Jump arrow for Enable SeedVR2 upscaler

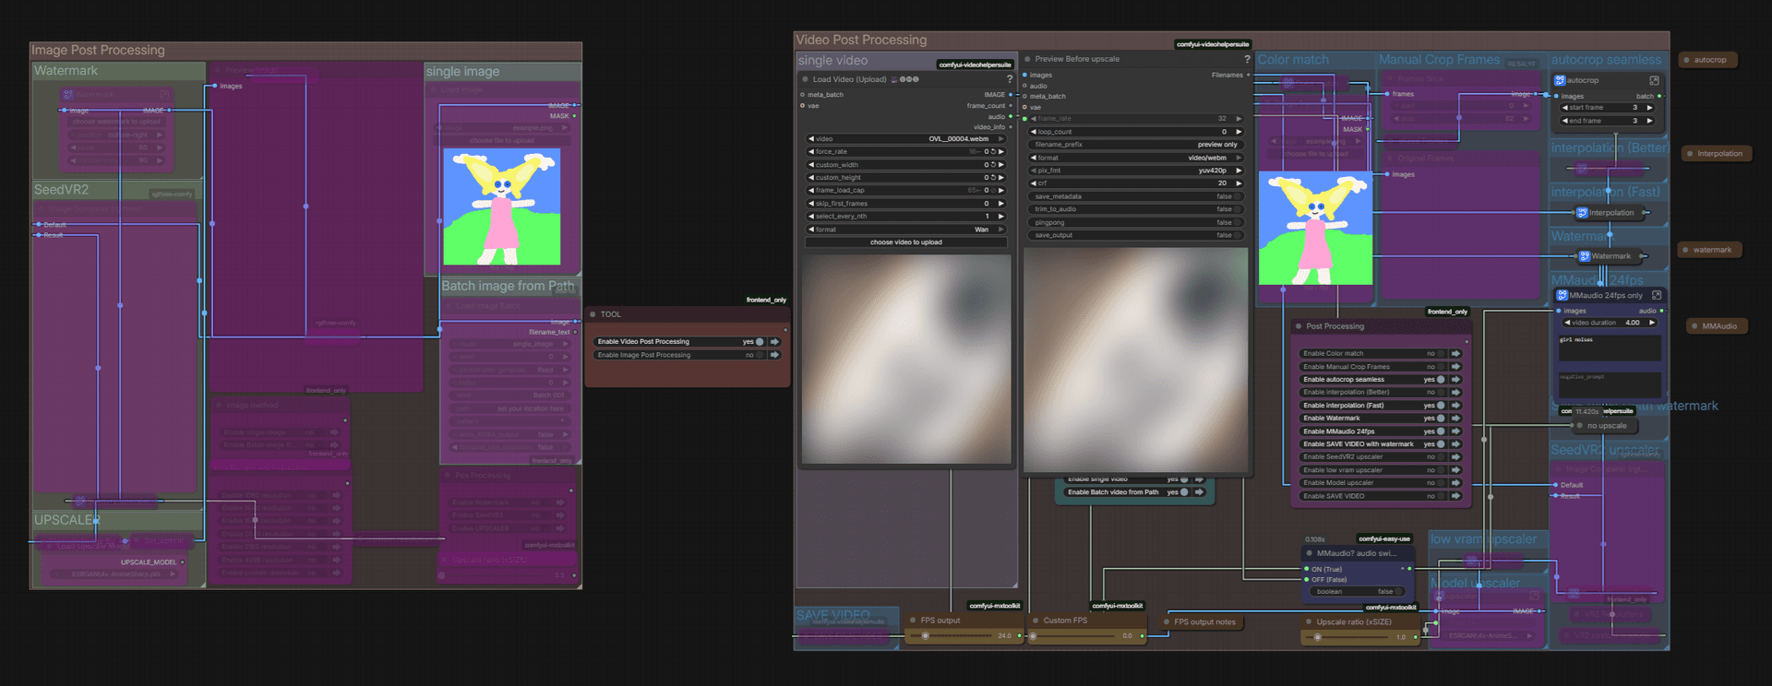tap(1455, 457)
